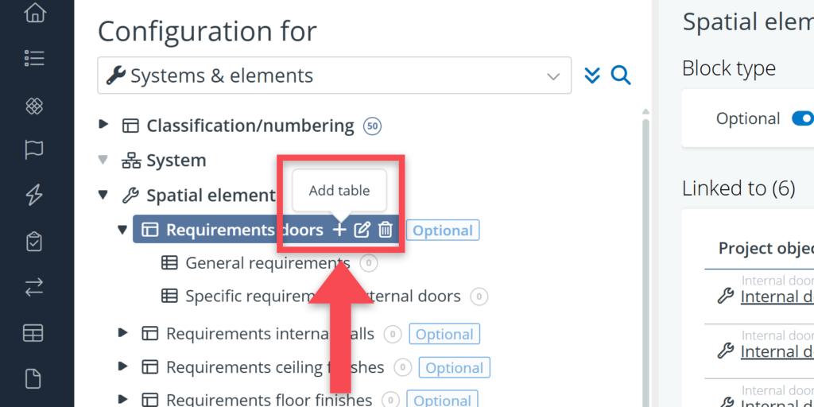Image resolution: width=814 pixels, height=407 pixels.
Task: Click the double chevron expand-all icon
Action: 591,76
